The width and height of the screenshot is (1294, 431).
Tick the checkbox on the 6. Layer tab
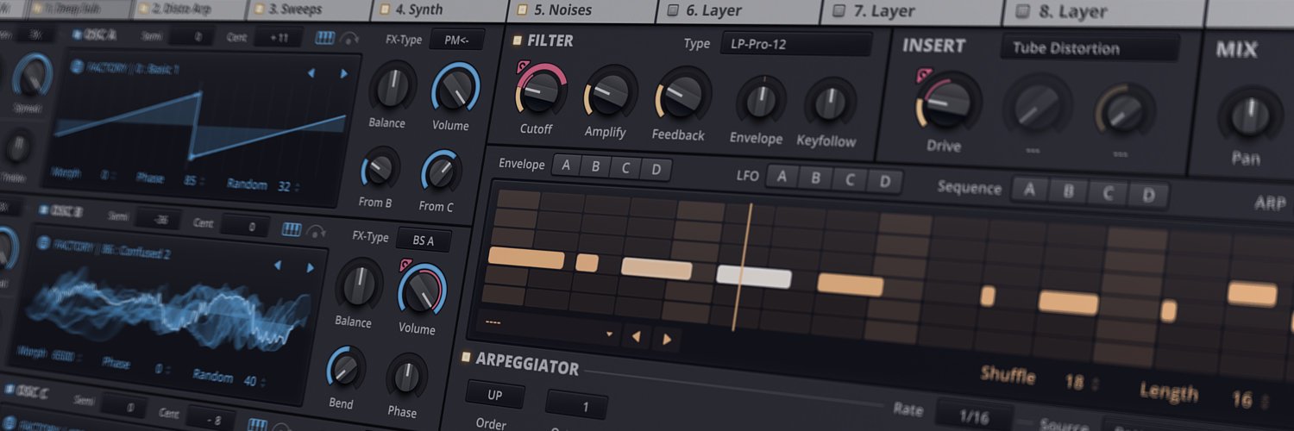[672, 10]
